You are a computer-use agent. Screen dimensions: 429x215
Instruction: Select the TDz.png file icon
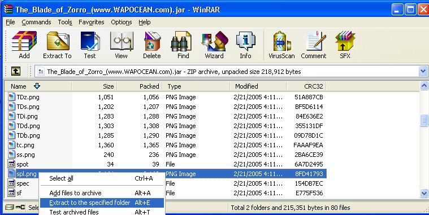pyautogui.click(x=11, y=97)
